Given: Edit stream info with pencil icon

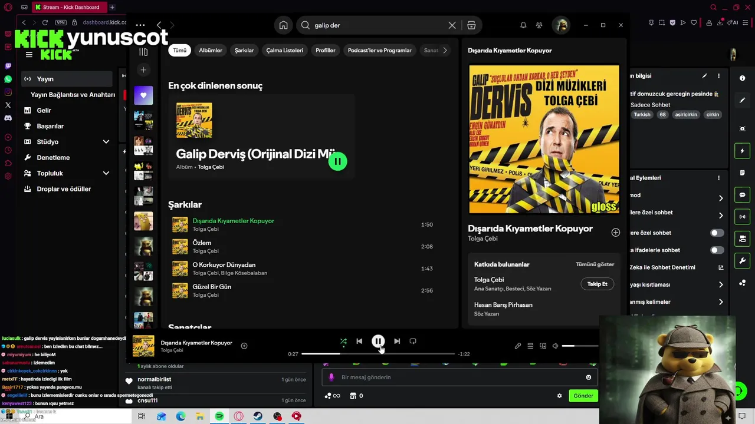Looking at the screenshot, I should click(704, 76).
